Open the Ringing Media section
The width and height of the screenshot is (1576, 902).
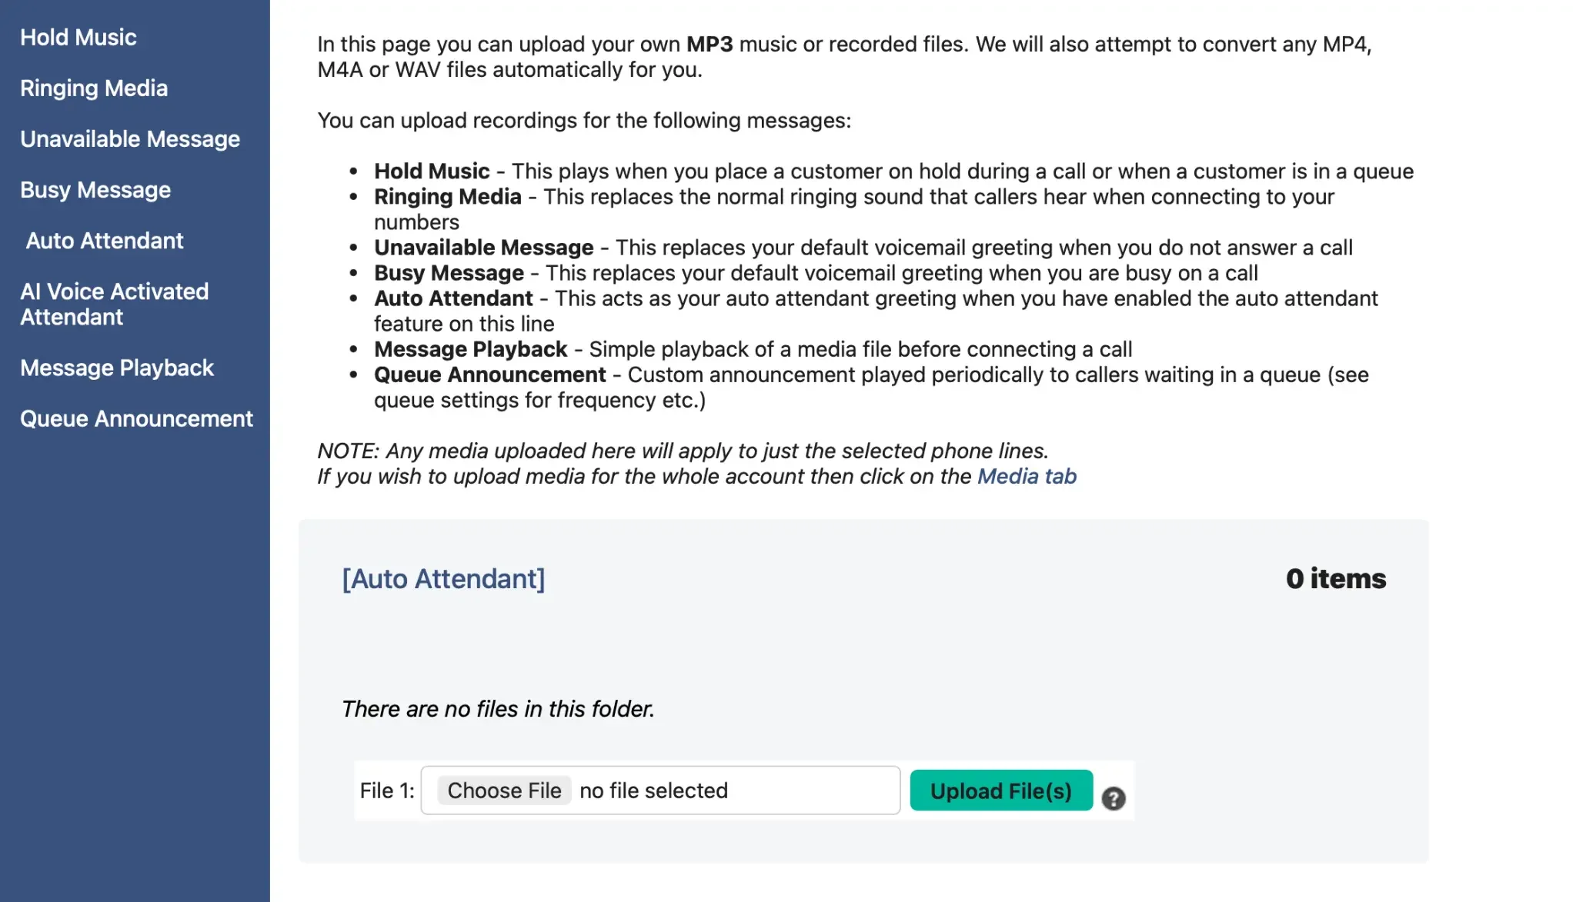point(93,88)
